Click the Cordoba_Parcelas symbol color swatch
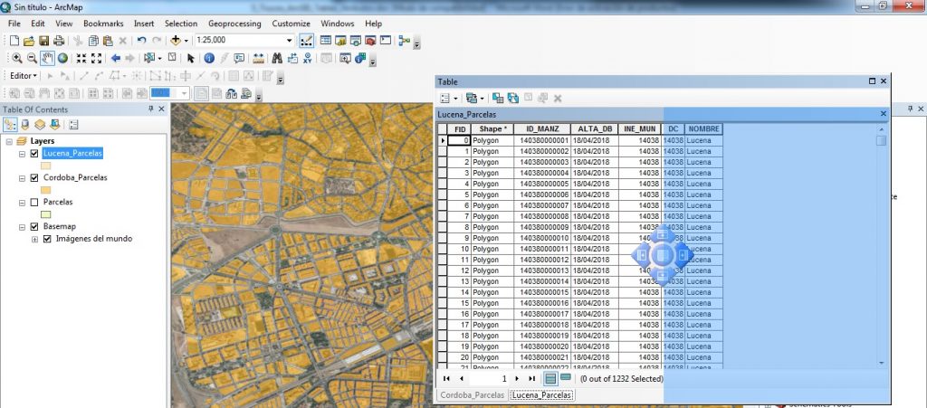The width and height of the screenshot is (927, 408). (45, 190)
